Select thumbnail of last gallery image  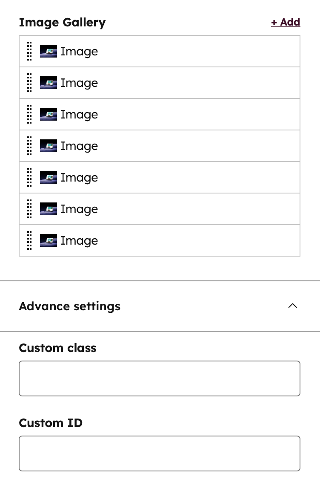(49, 240)
